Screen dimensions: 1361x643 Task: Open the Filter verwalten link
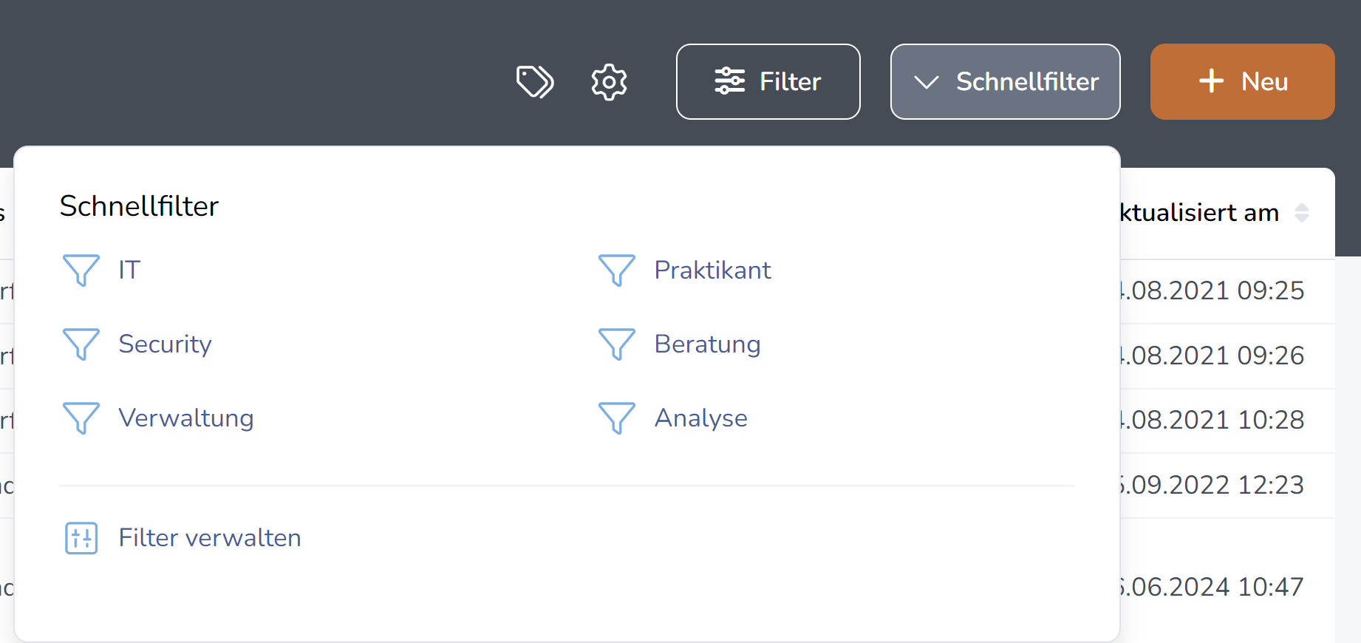coord(210,538)
